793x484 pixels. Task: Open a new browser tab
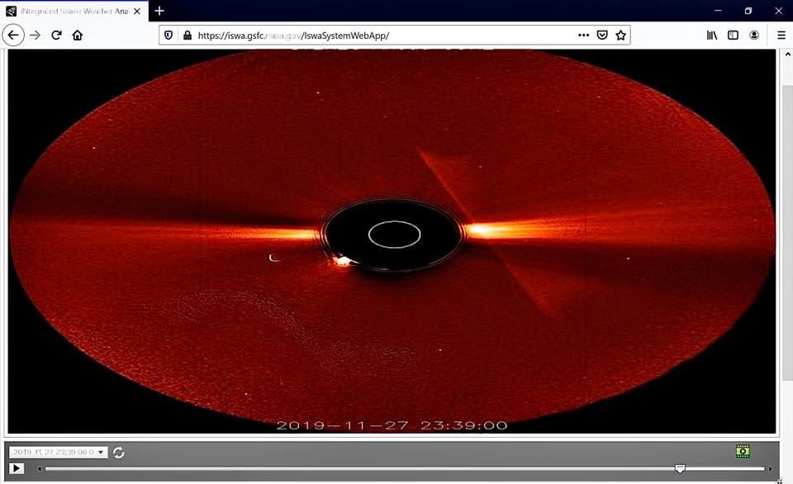click(x=159, y=11)
